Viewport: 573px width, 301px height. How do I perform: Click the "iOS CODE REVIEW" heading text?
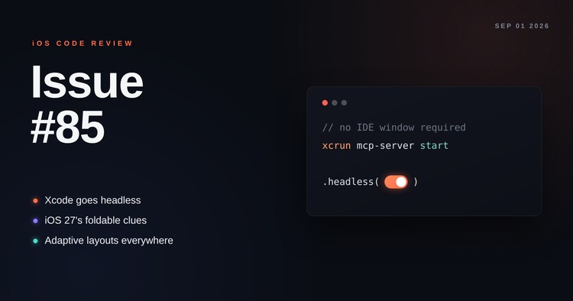(83, 44)
